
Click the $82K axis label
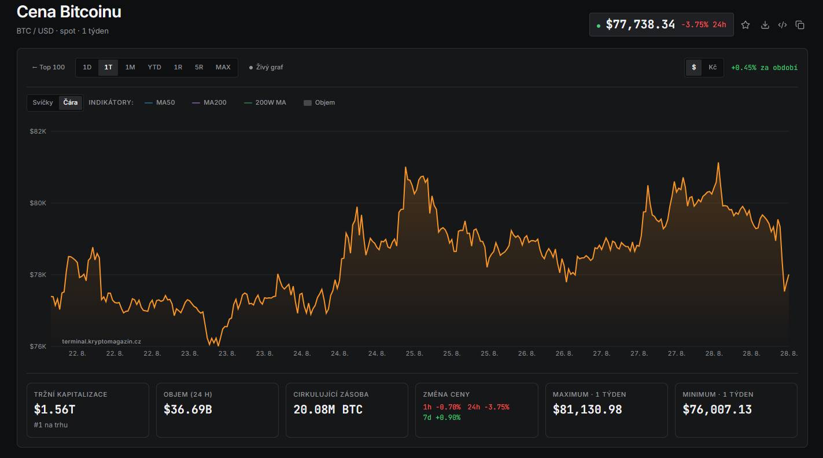(38, 131)
